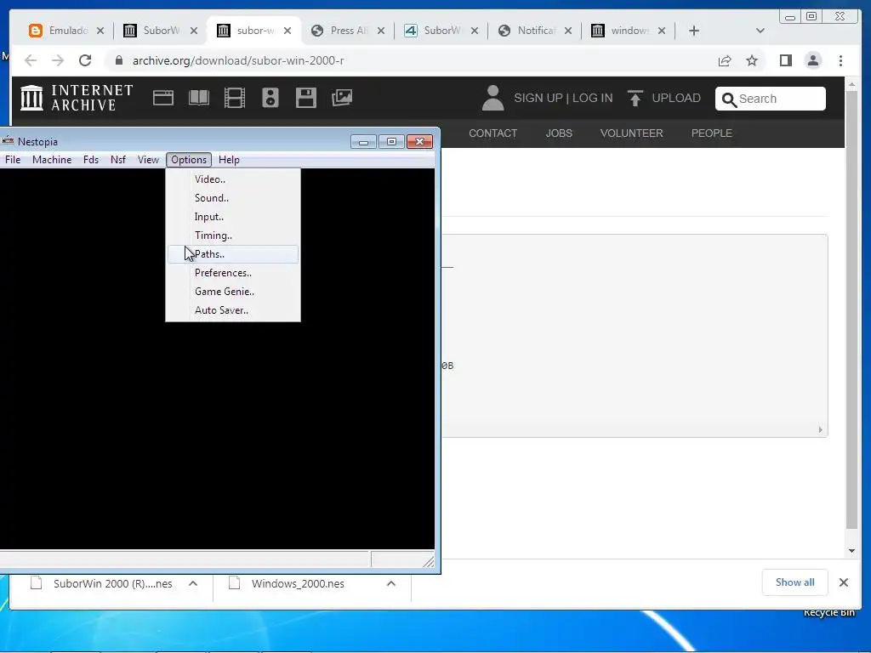Viewport: 871px width, 653px height.
Task: Close the Emulado tab
Action: [x=100, y=31]
